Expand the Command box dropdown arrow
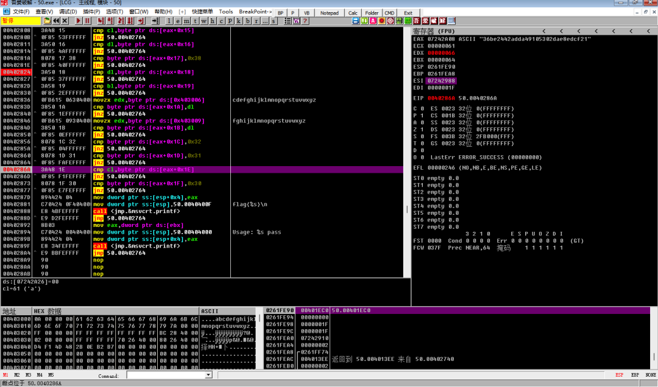 (208, 375)
